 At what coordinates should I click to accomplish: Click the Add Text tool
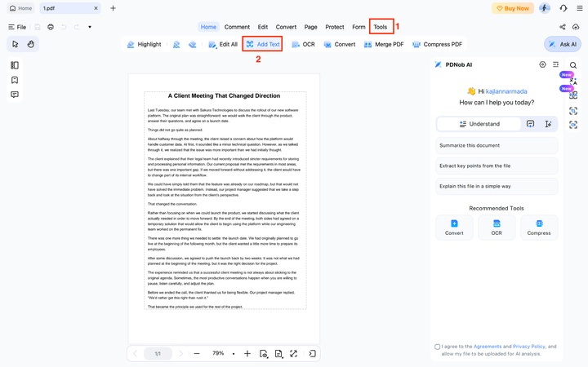point(263,44)
